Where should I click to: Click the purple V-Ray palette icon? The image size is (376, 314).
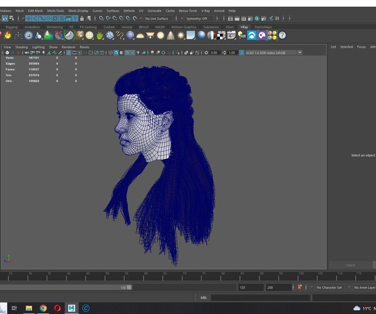point(262,35)
